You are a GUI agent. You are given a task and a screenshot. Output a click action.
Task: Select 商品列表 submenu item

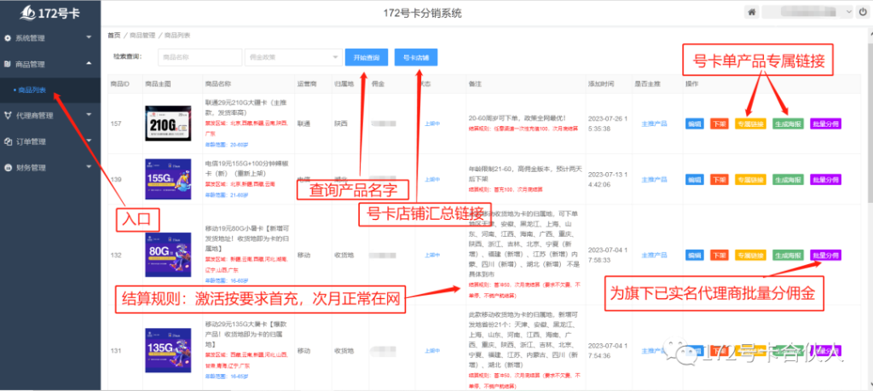coord(32,89)
